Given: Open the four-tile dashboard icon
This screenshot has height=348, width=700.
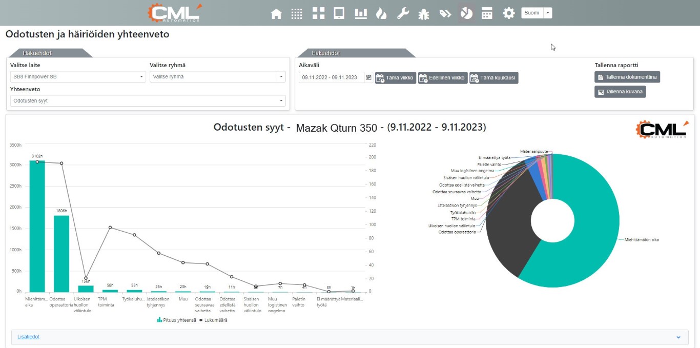Looking at the screenshot, I should [x=318, y=13].
